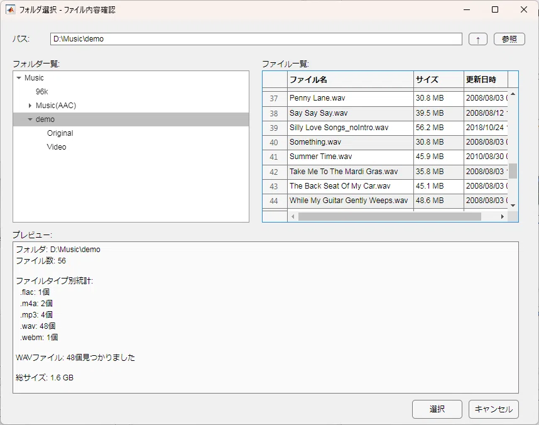Sort by ファイル名 column header
539x425 pixels.
coord(351,79)
